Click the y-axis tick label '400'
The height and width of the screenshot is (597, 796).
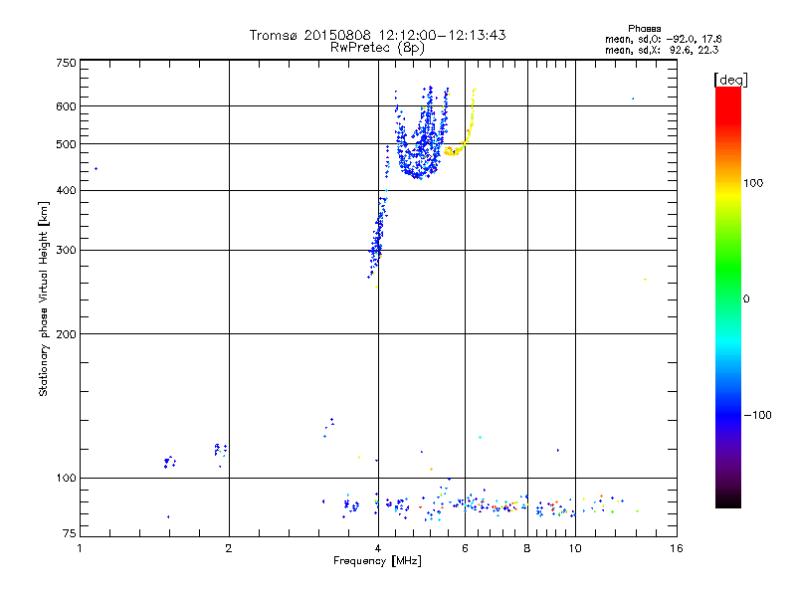tap(66, 190)
